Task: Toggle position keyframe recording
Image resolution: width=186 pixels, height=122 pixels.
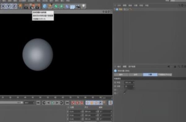Action: click(x=88, y=103)
